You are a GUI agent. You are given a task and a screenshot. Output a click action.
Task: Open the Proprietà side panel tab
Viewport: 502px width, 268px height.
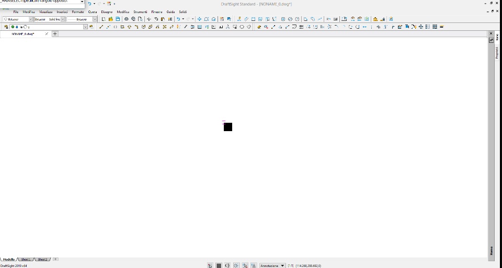coord(497,53)
